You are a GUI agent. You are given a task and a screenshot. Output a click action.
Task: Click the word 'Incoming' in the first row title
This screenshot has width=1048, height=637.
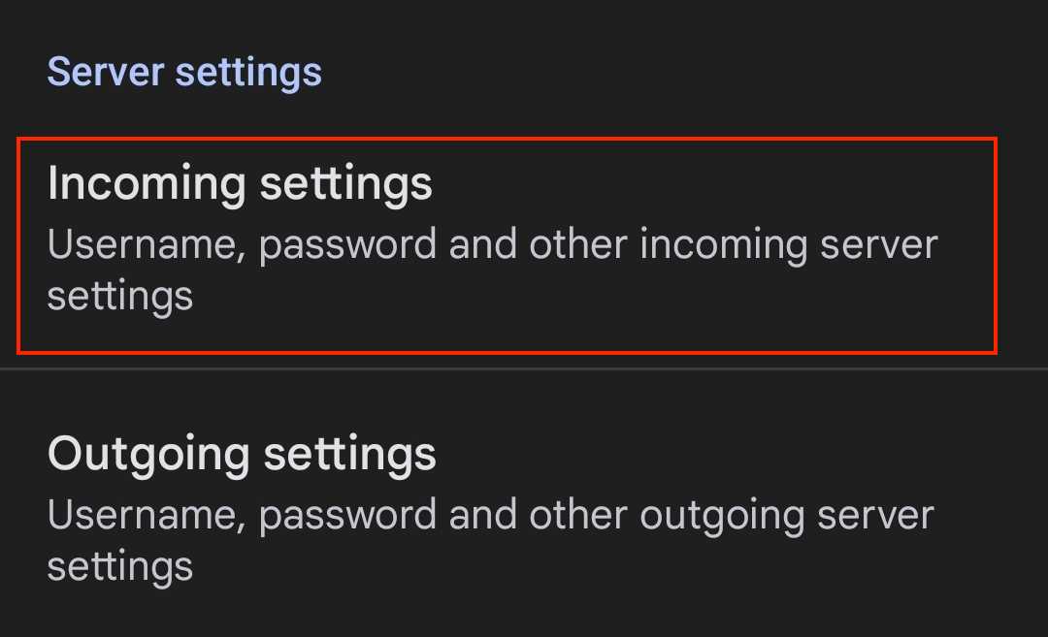(x=147, y=185)
